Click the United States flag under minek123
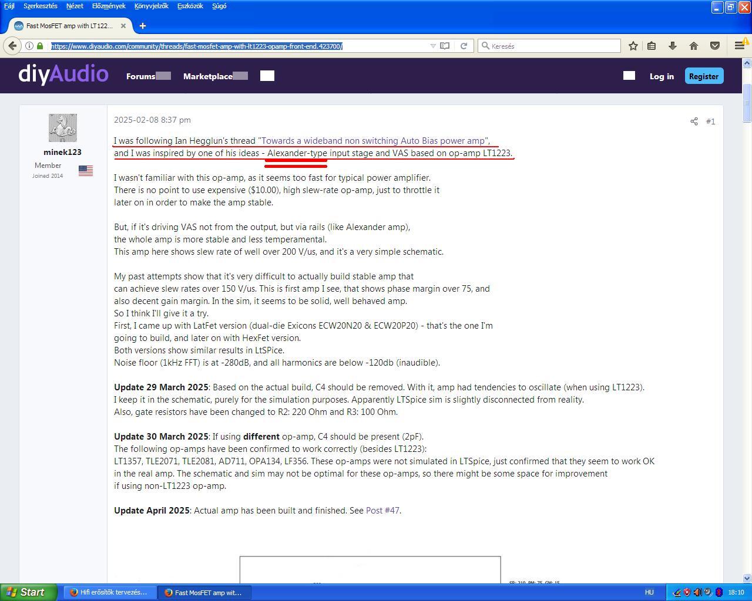This screenshot has width=752, height=601. pyautogui.click(x=86, y=170)
